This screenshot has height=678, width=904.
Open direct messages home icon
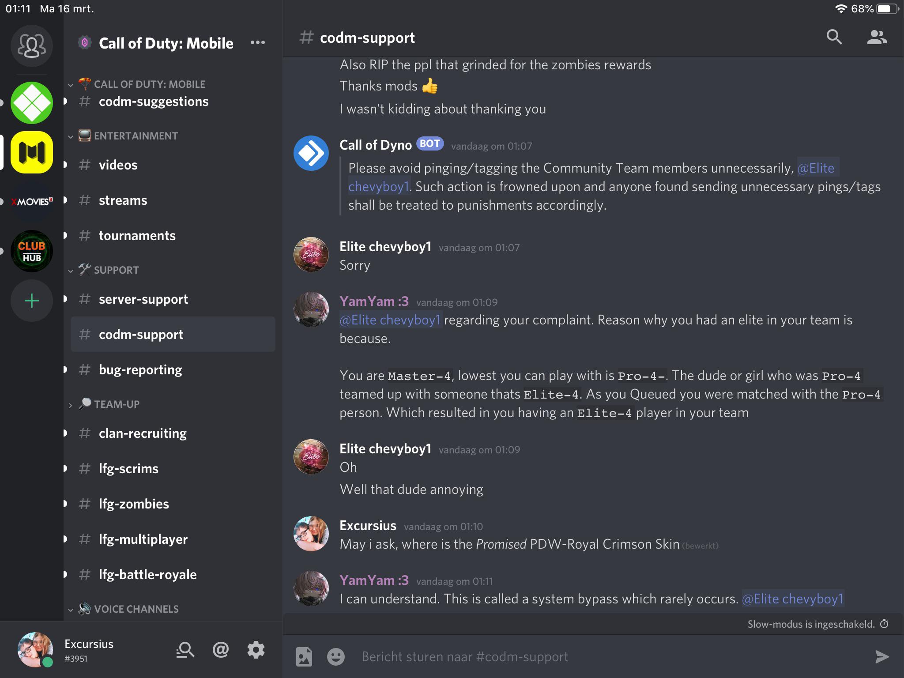[32, 46]
